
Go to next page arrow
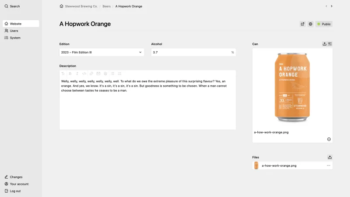point(332,6)
